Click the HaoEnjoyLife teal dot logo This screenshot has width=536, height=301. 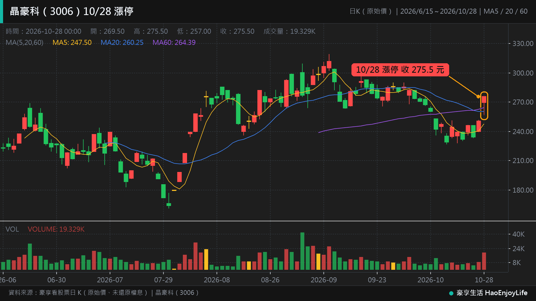[x=451, y=293]
